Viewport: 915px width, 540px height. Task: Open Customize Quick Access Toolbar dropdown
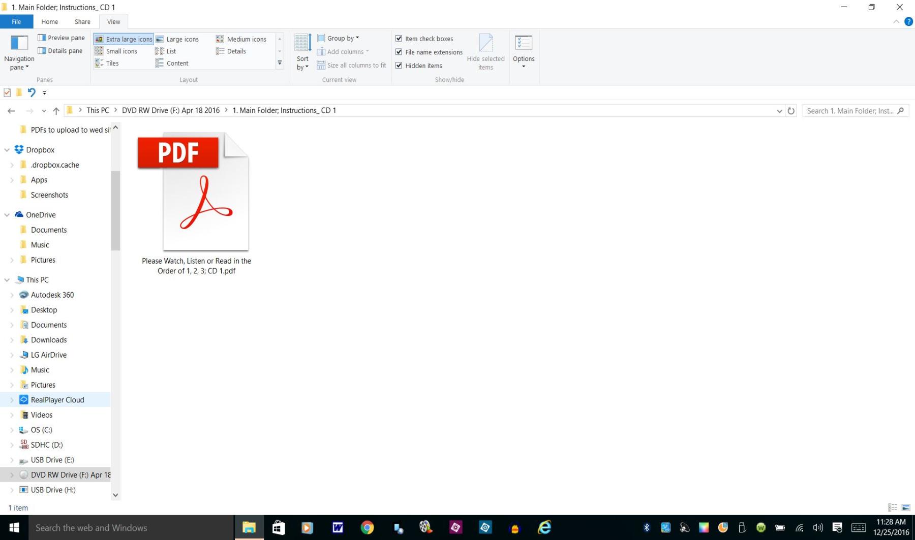(x=45, y=93)
